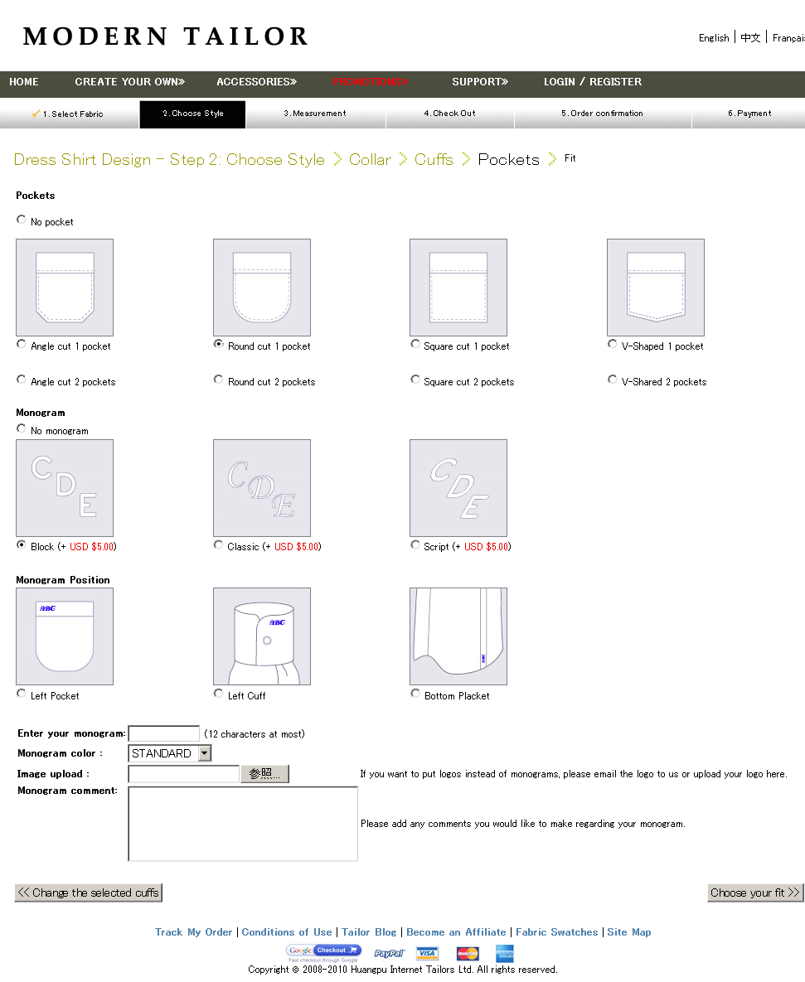Select the V-Shaped pocket illustration
The width and height of the screenshot is (805, 982).
[x=656, y=288]
